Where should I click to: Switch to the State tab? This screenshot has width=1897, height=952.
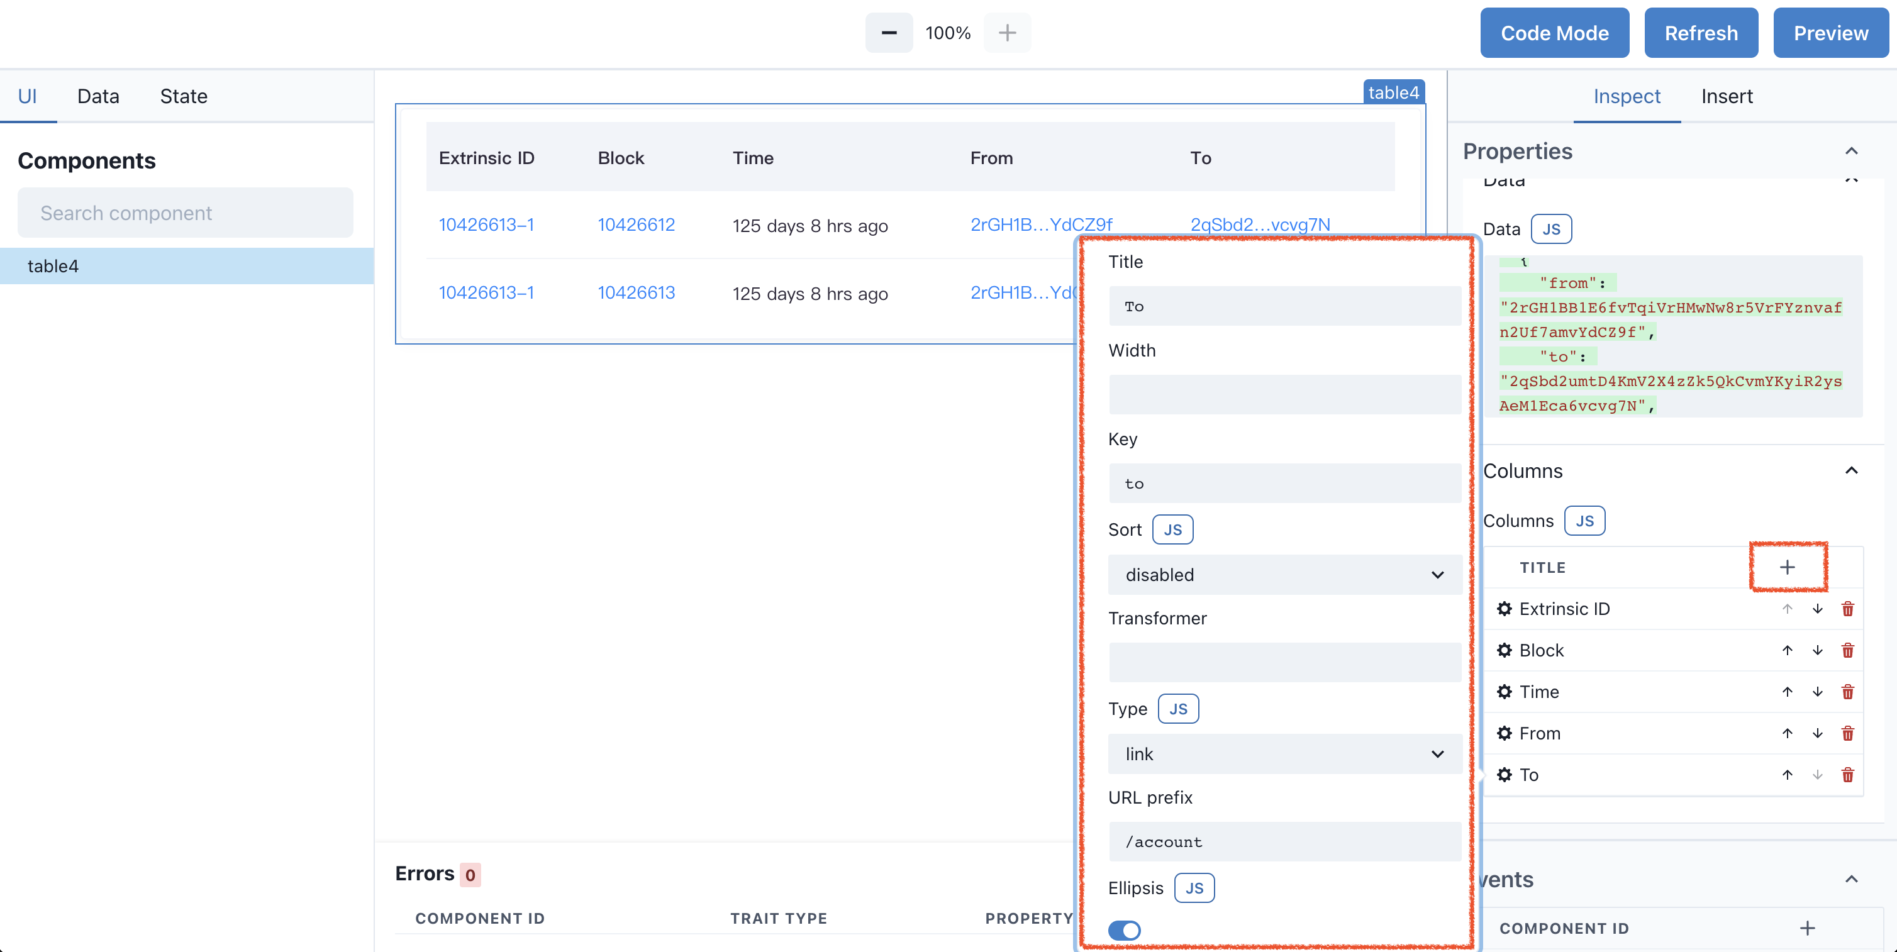coord(184,96)
